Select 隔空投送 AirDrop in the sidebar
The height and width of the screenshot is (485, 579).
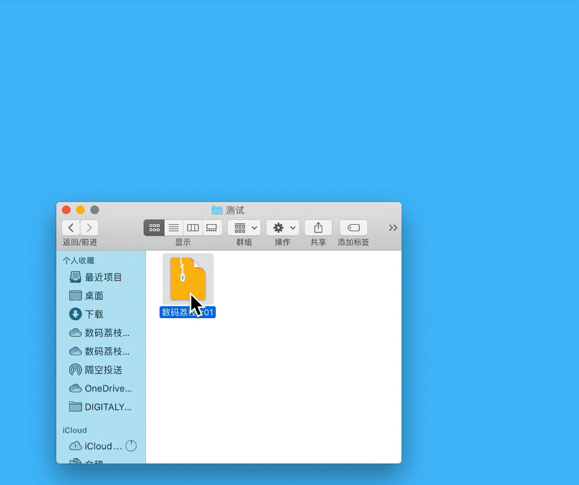(103, 370)
